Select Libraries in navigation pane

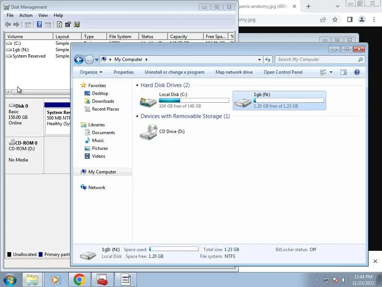97,124
